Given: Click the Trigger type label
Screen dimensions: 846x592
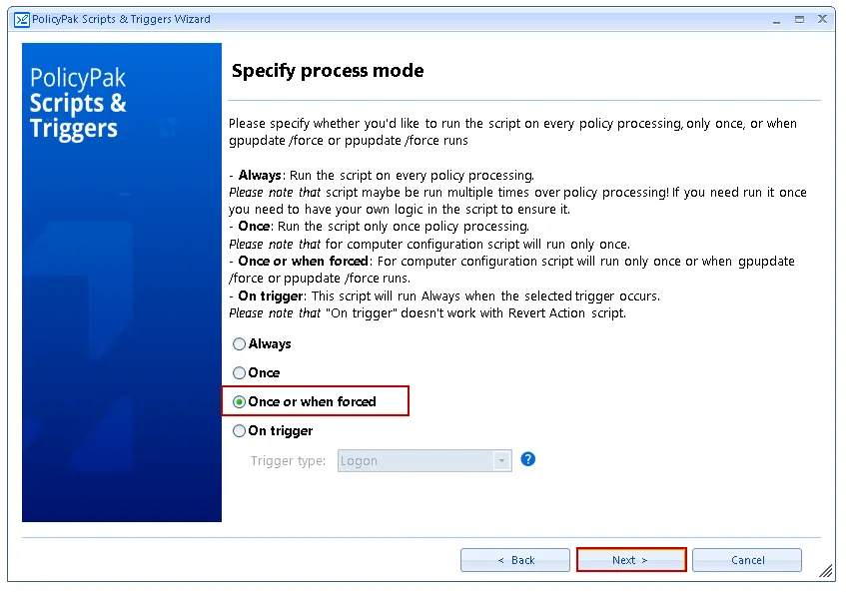Looking at the screenshot, I should click(x=288, y=461).
